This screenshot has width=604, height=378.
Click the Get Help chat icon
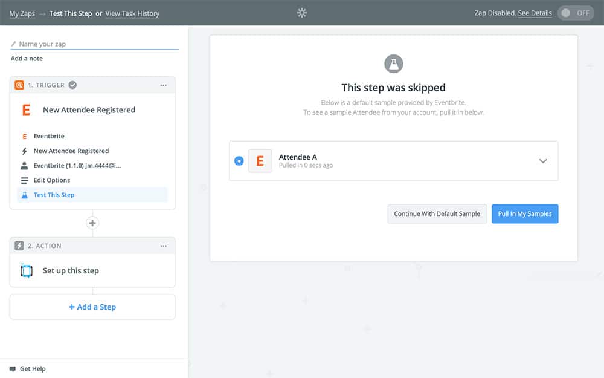point(13,368)
